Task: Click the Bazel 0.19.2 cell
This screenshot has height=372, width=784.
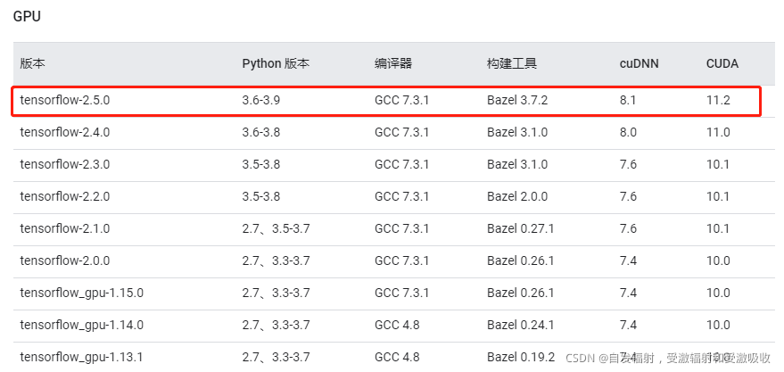Action: 521,357
